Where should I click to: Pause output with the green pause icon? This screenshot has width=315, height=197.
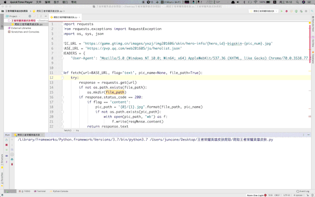point(6,150)
